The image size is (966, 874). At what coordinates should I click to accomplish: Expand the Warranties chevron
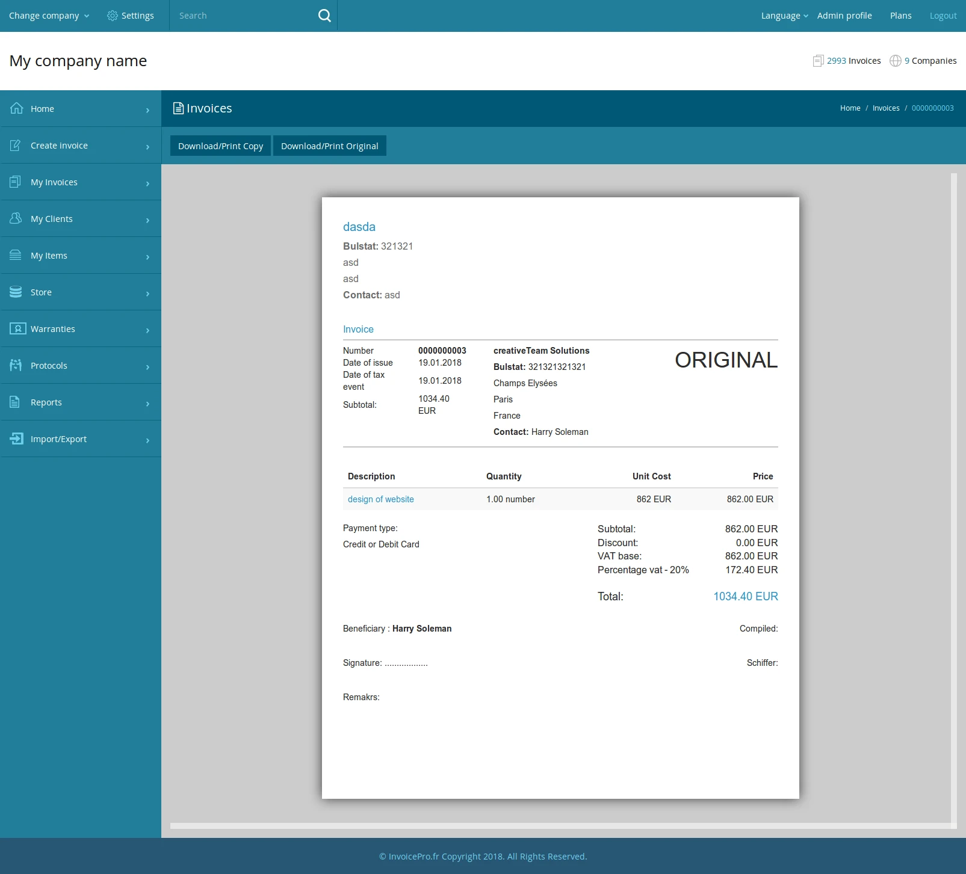pyautogui.click(x=147, y=330)
